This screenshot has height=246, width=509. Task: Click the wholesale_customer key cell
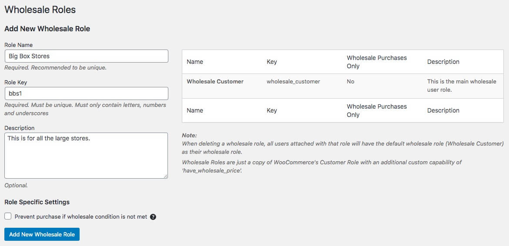(x=293, y=82)
